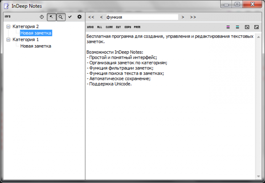Go to previous match with single < button
This screenshot has height=183, width=265.
[101, 17]
